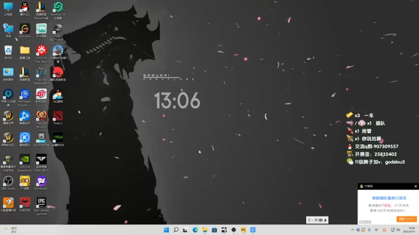This screenshot has width=419, height=235.
Task: Launch SHOGUN Total War shortcut
Action: click(x=41, y=53)
